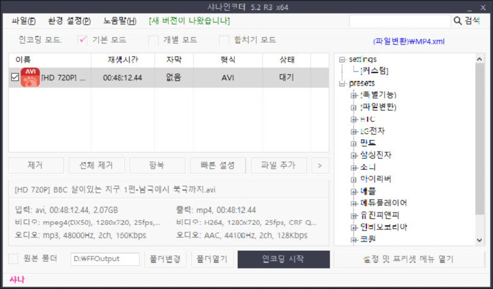The height and width of the screenshot is (289, 493).
Task: Enable the 합치기 모드 checkbox
Action: point(224,40)
